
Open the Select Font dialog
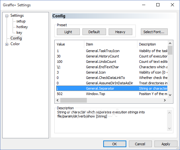154,32
